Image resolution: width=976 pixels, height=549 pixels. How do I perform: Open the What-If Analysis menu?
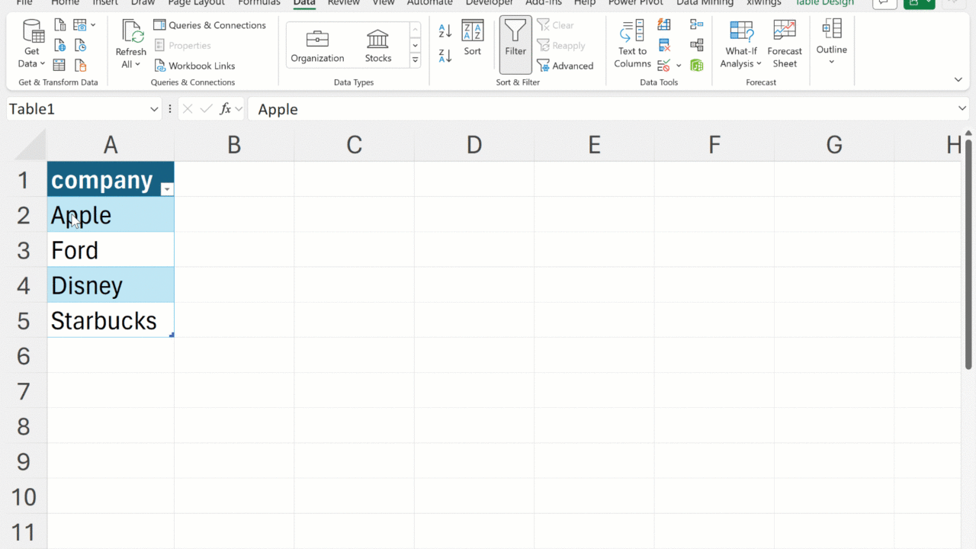(x=741, y=44)
